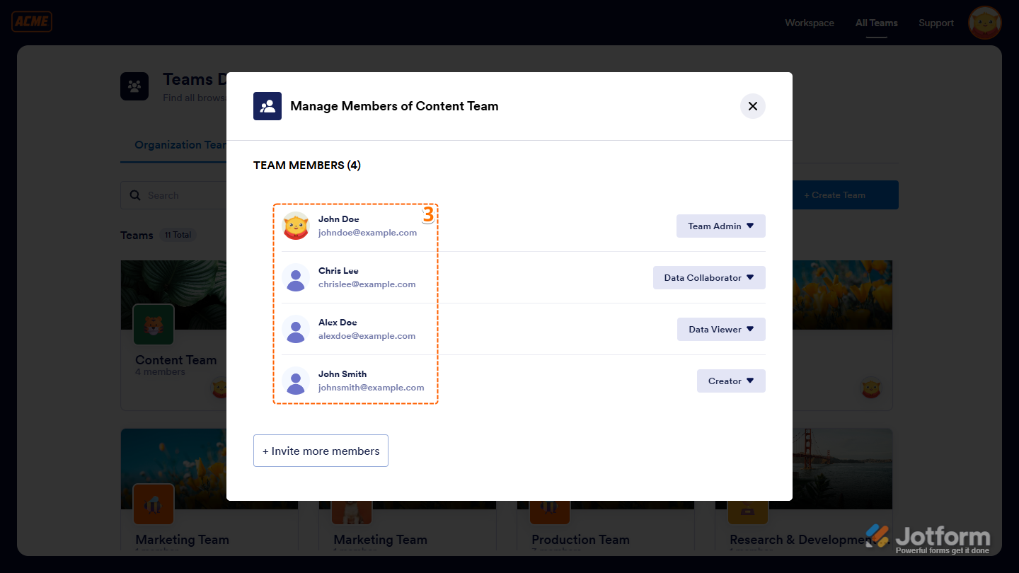Select the Content Team tiger avatar icon

[x=154, y=324]
